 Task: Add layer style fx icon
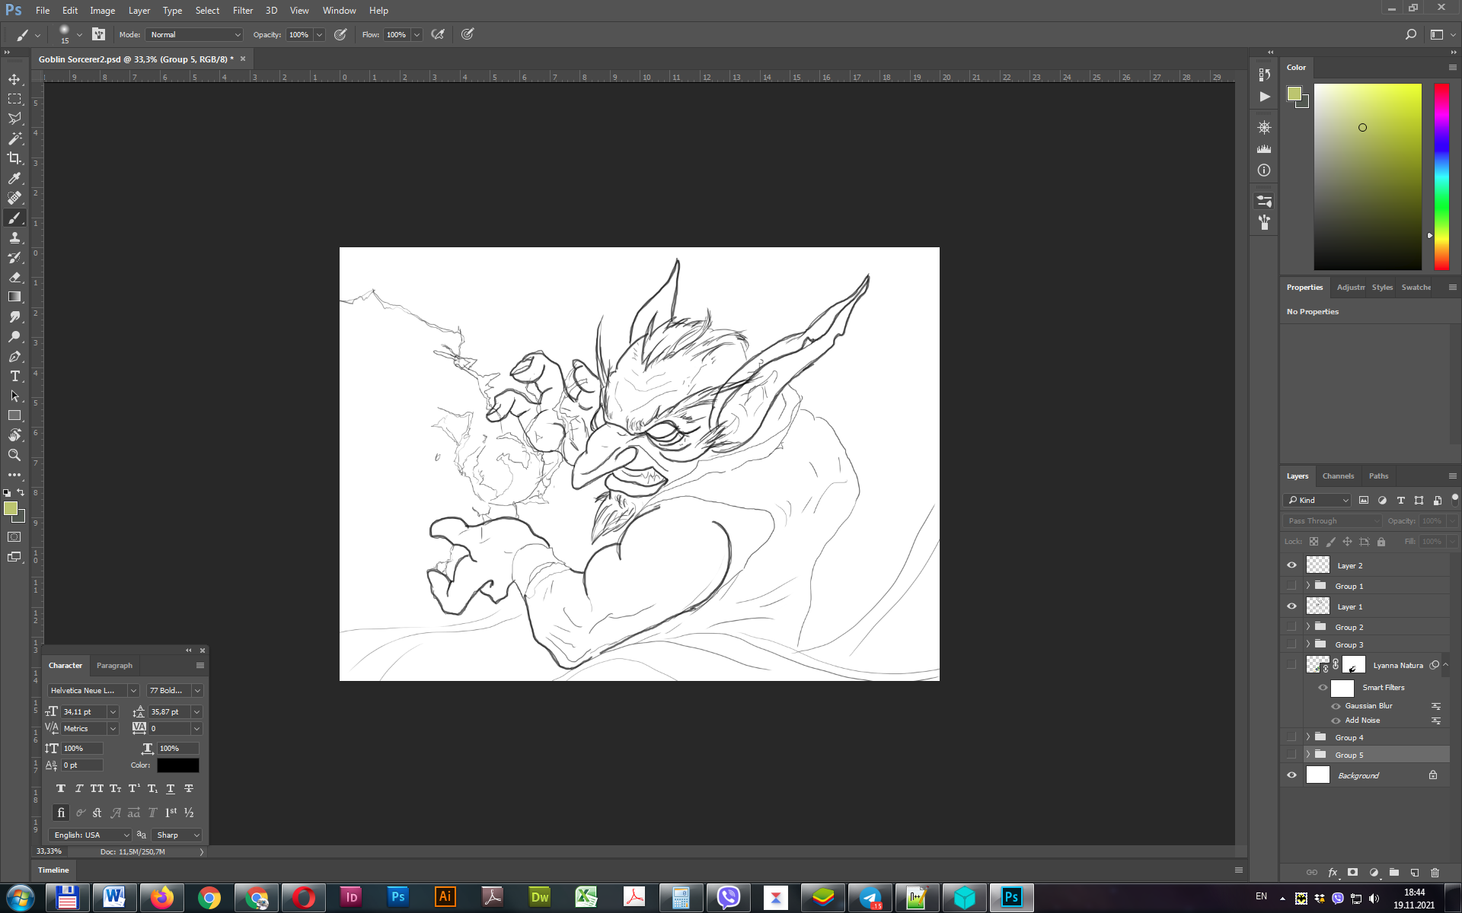tap(1333, 873)
